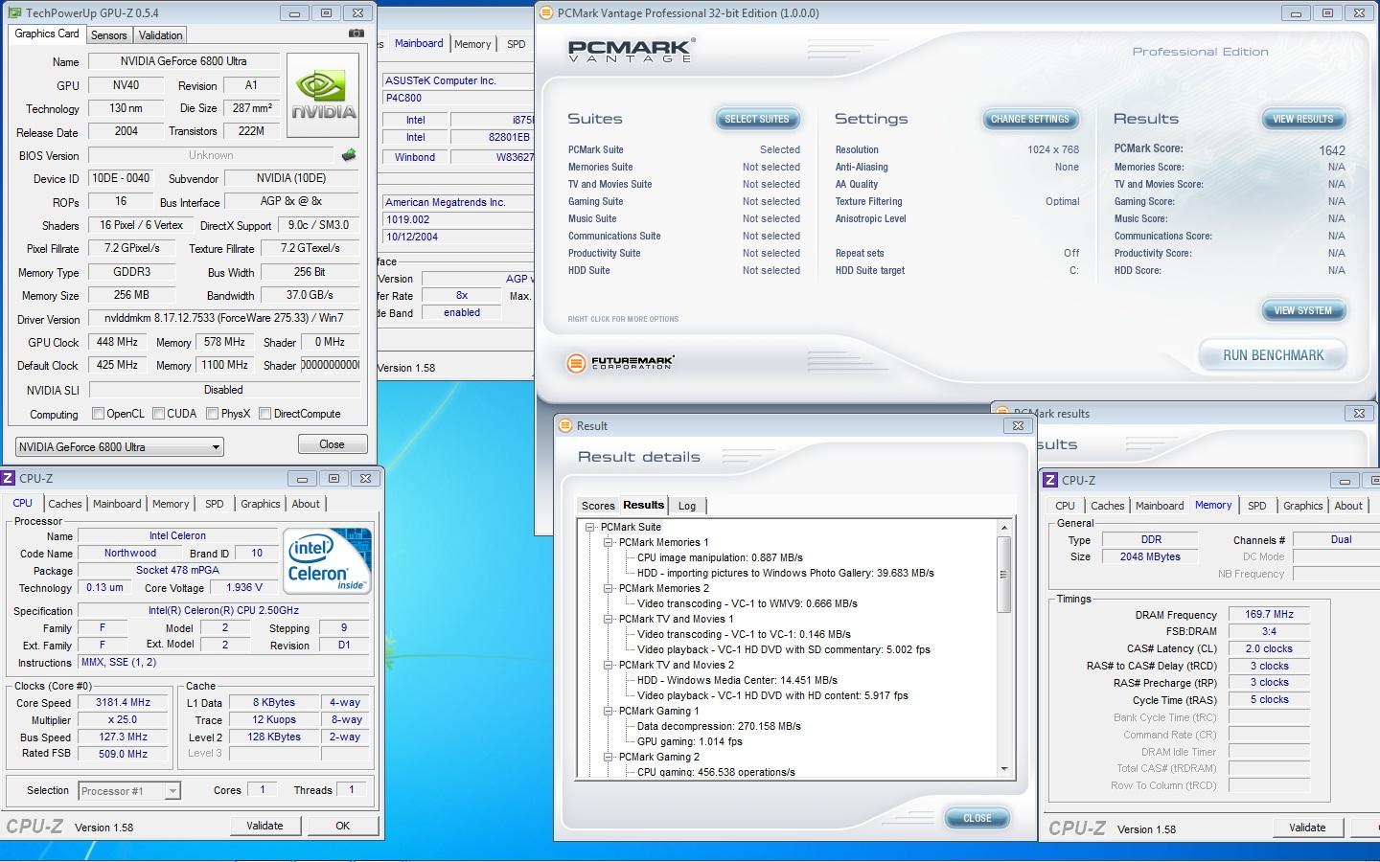Collapse the PCMark TV and Movies 2 node
Viewport: 1380px width, 862px height.
[x=608, y=665]
